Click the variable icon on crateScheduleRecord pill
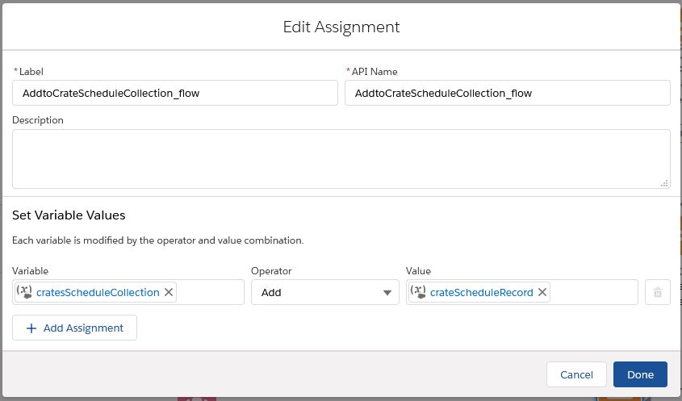Image resolution: width=682 pixels, height=401 pixels. (x=418, y=292)
